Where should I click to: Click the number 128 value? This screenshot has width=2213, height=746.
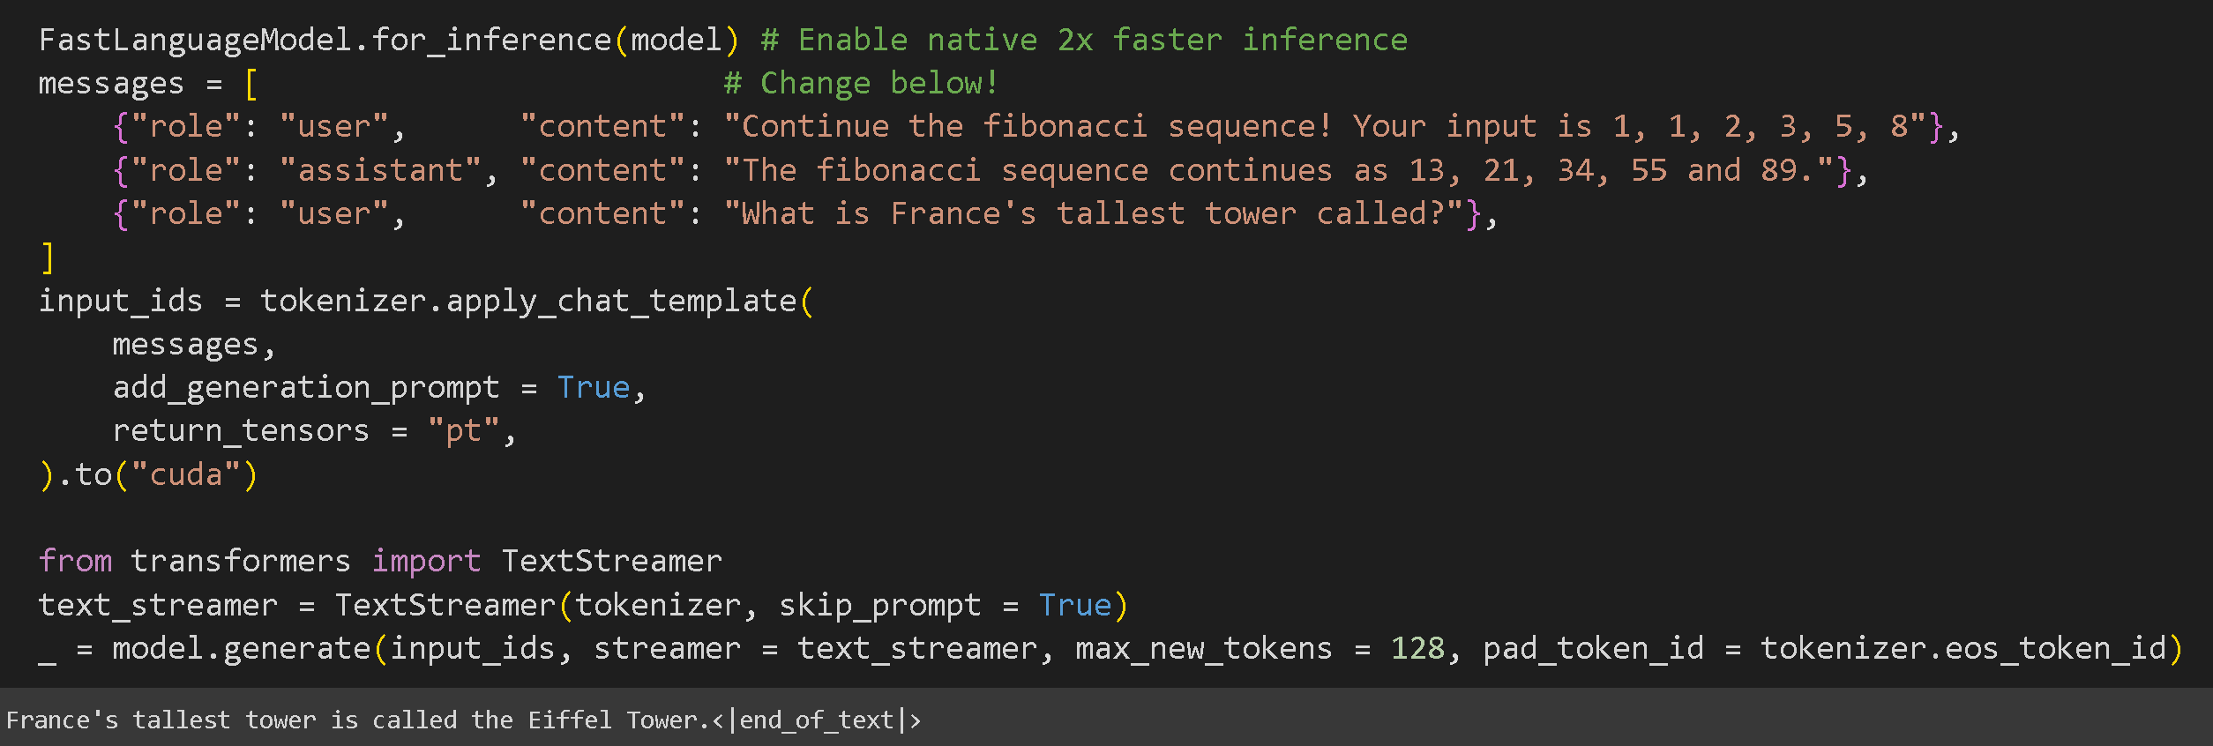coord(1417,649)
